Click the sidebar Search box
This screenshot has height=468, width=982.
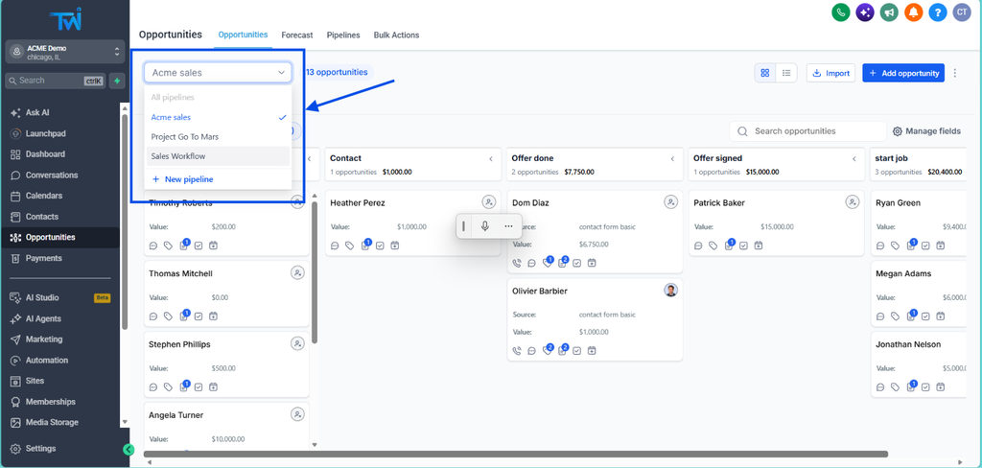pyautogui.click(x=56, y=81)
